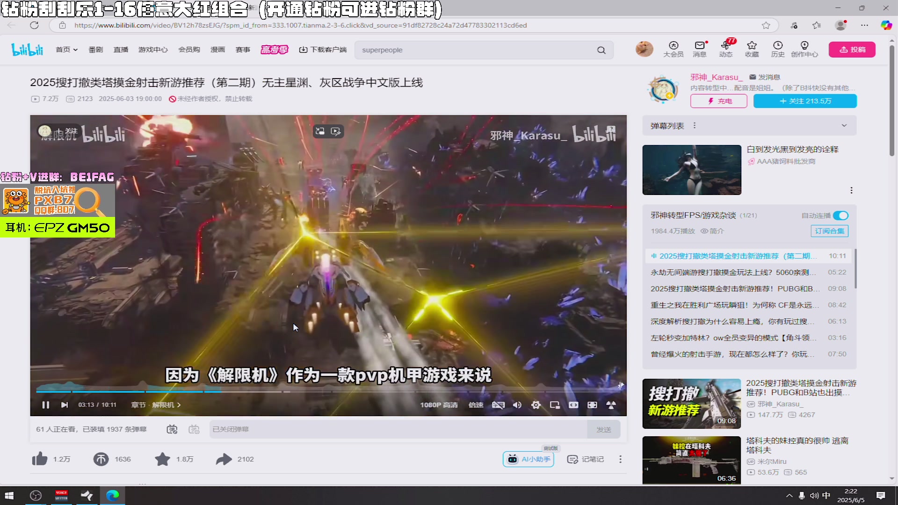This screenshot has height=505, width=898.
Task: Open the 大会员 membership icon
Action: [x=673, y=49]
